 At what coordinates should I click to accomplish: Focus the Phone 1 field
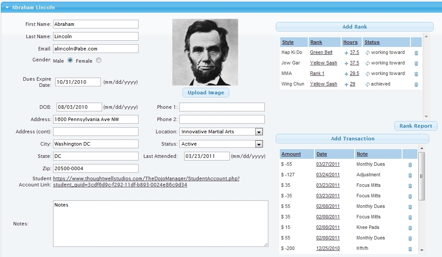[222, 107]
